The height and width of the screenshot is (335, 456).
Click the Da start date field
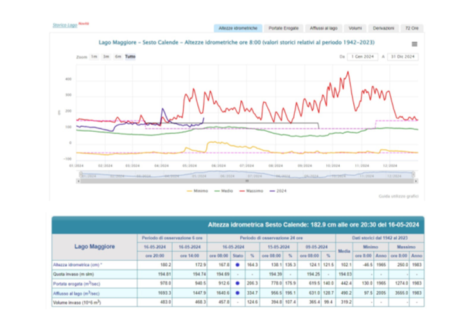pos(363,57)
